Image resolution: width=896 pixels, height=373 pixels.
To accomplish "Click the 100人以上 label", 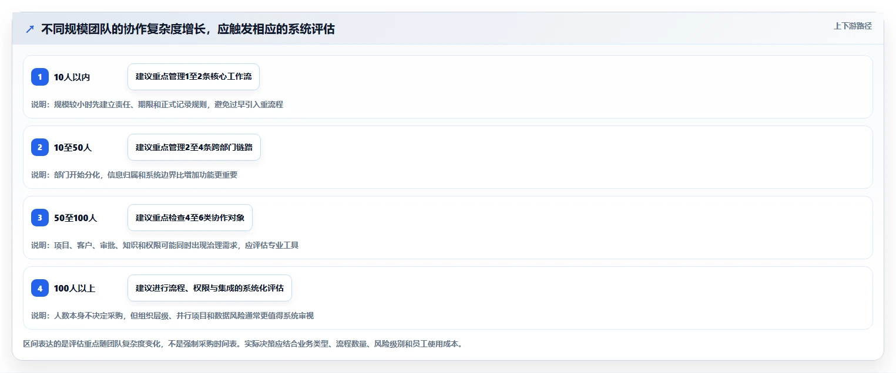I will coord(75,288).
